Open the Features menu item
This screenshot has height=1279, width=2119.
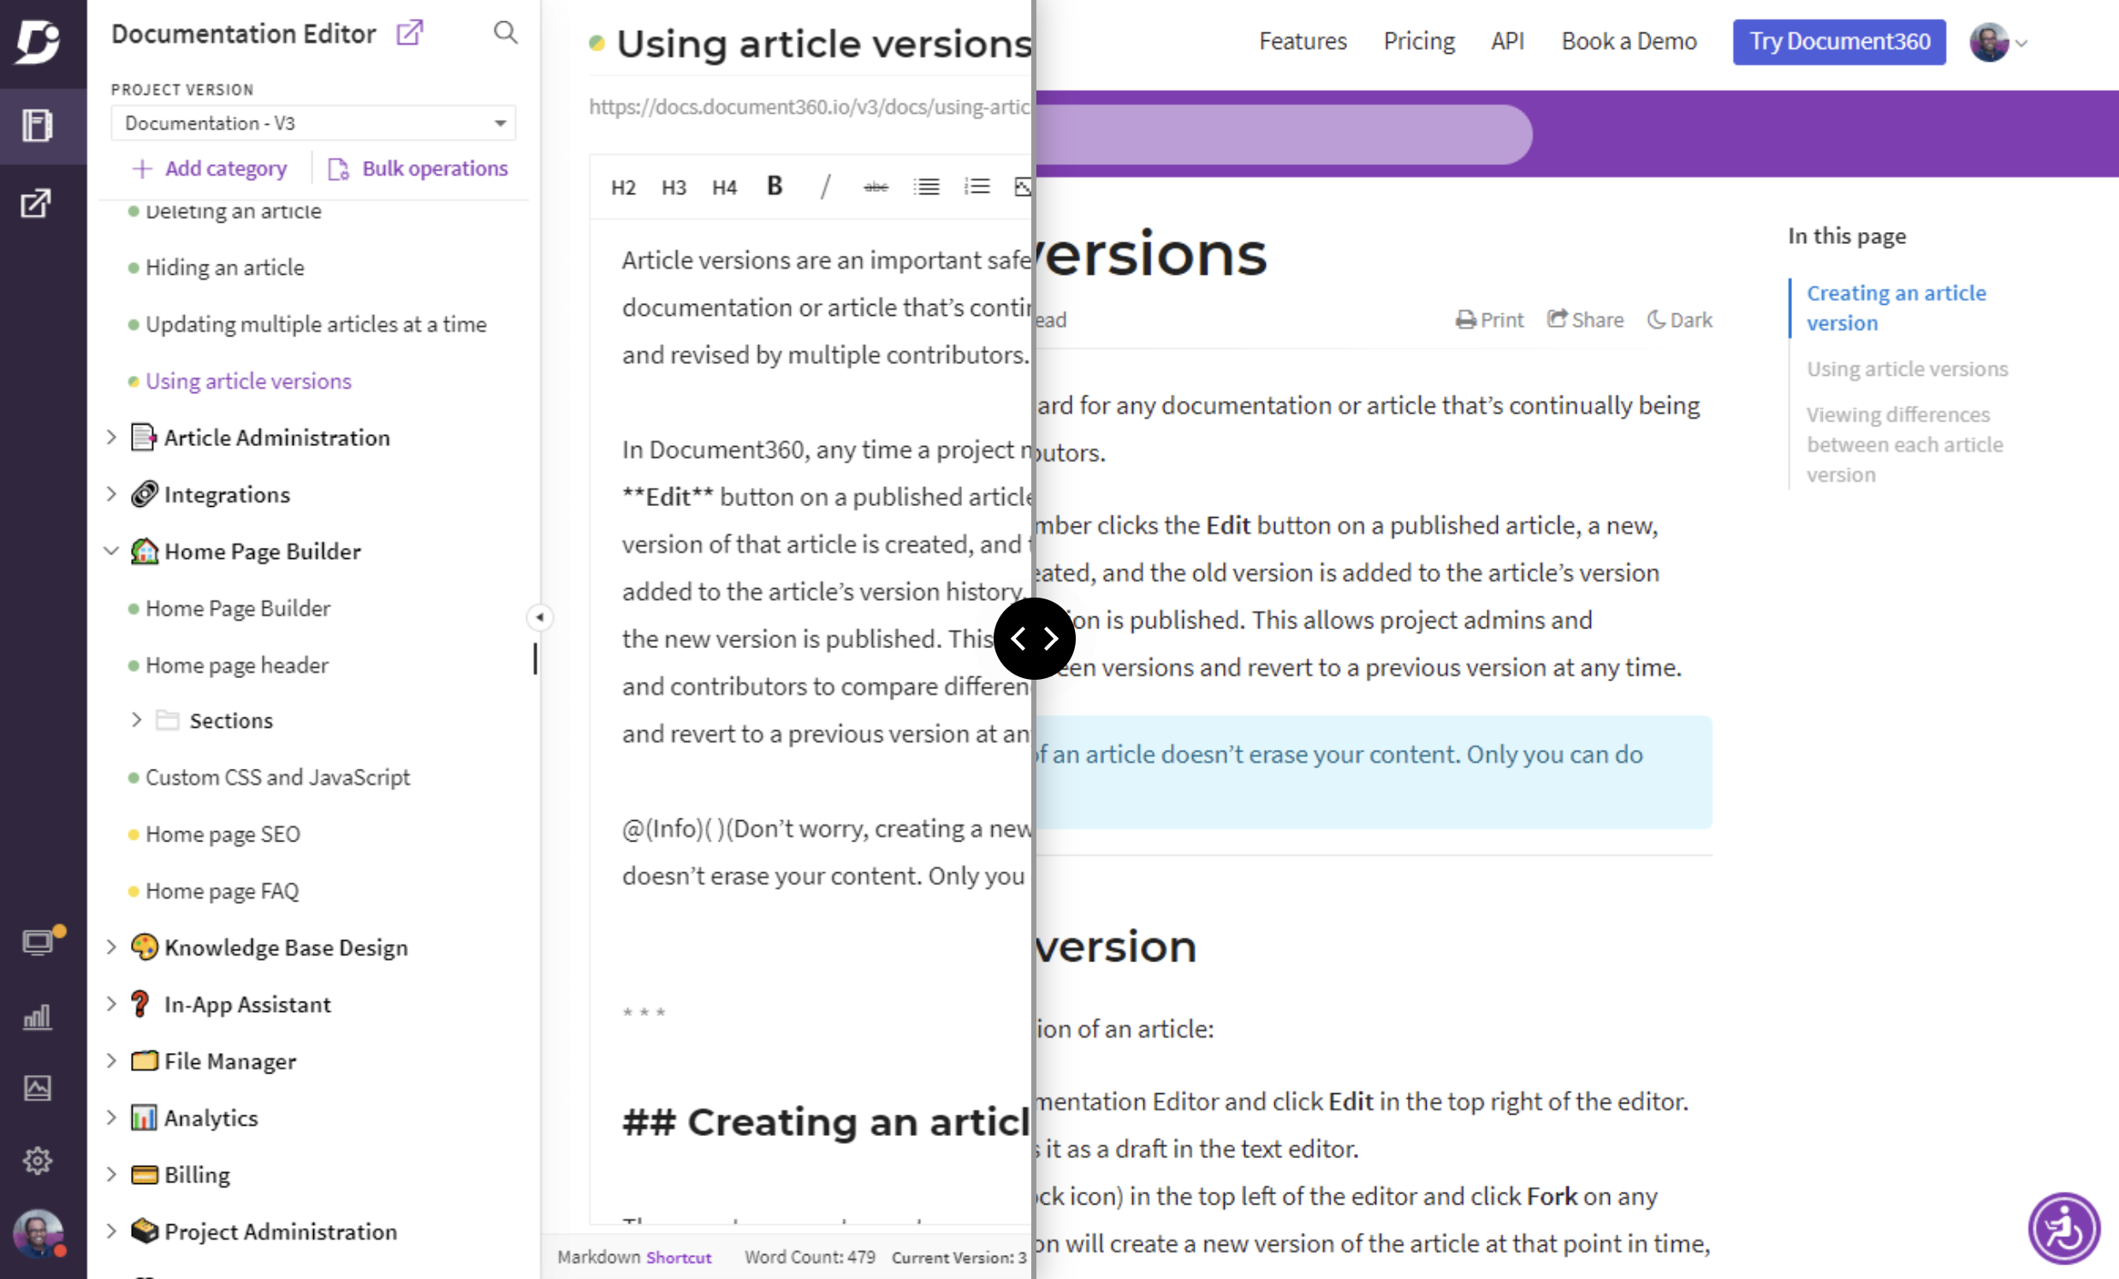1302,41
